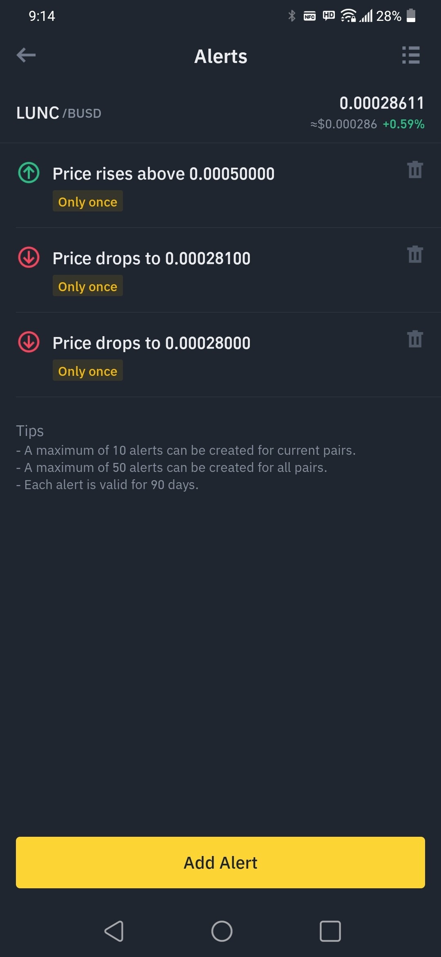Select Price drops to 0.00028000 alert
The image size is (441, 957).
[x=151, y=343]
